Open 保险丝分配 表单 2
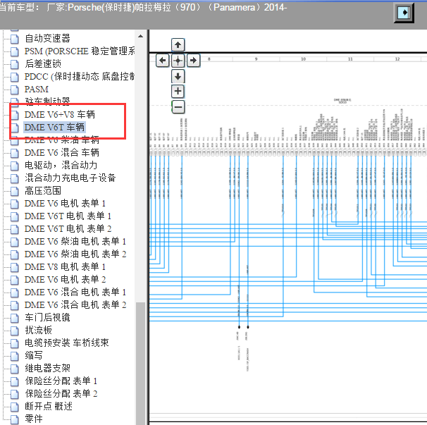Screen dimensions: 427x425 pos(61,393)
